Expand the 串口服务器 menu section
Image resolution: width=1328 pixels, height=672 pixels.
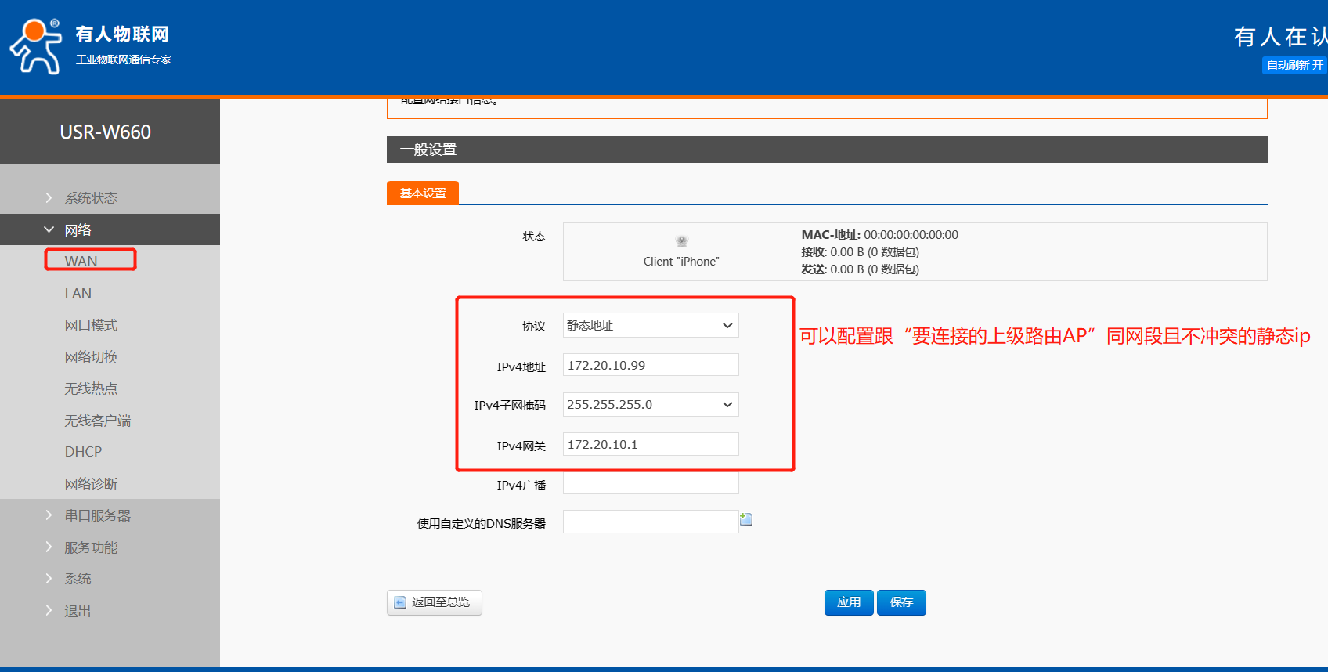click(97, 515)
